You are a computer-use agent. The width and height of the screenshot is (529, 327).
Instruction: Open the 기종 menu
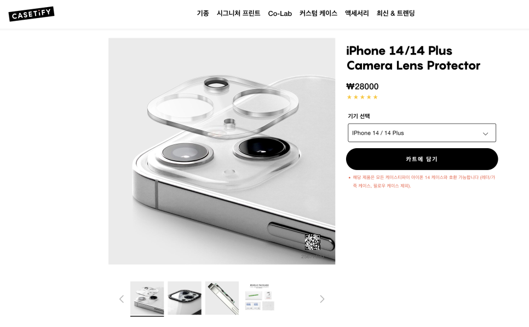pos(203,14)
